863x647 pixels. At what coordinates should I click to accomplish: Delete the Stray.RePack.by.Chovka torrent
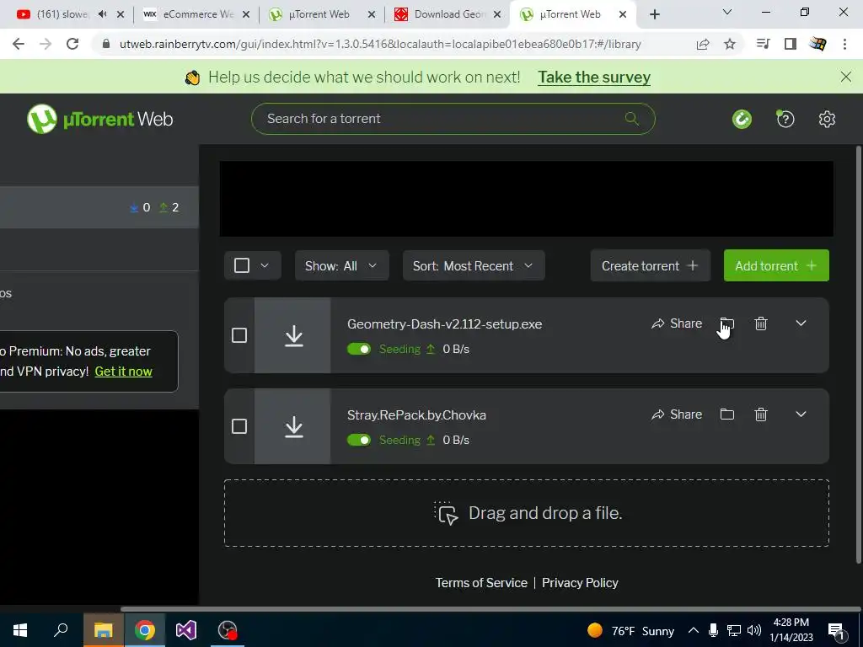pyautogui.click(x=761, y=414)
